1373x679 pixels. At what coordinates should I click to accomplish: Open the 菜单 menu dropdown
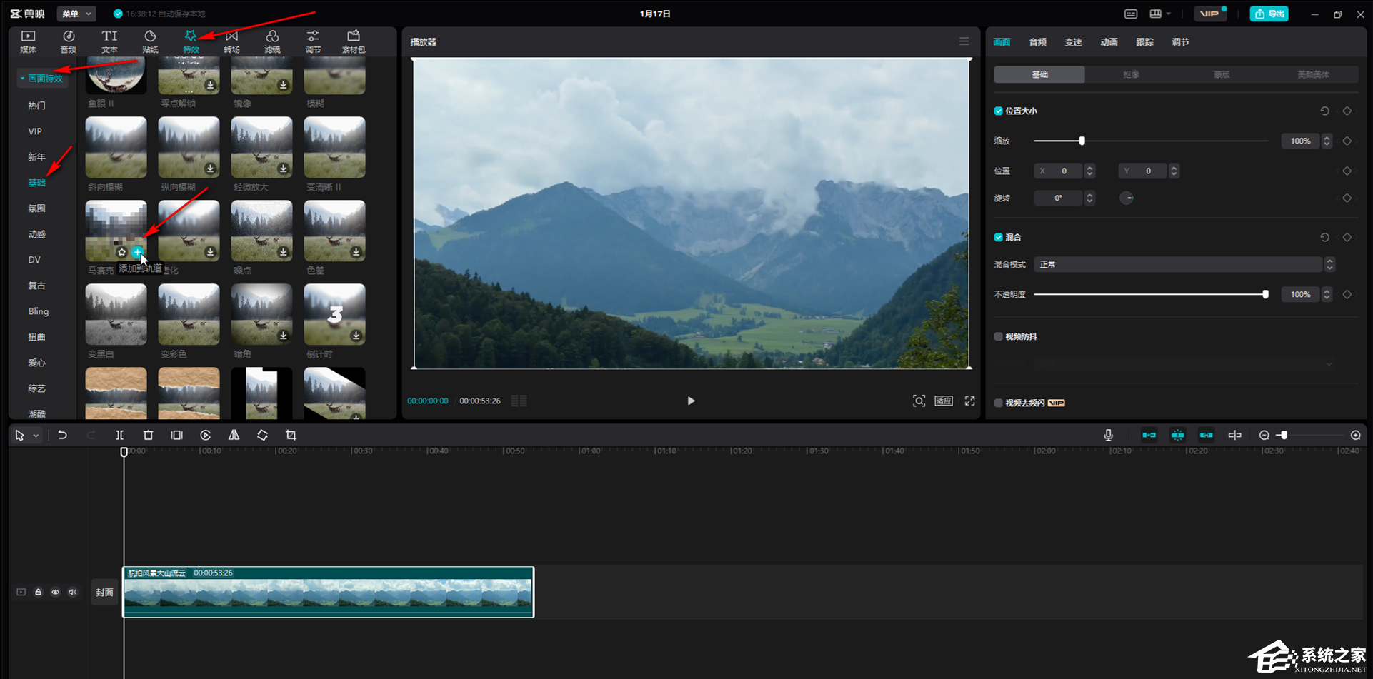pos(76,14)
